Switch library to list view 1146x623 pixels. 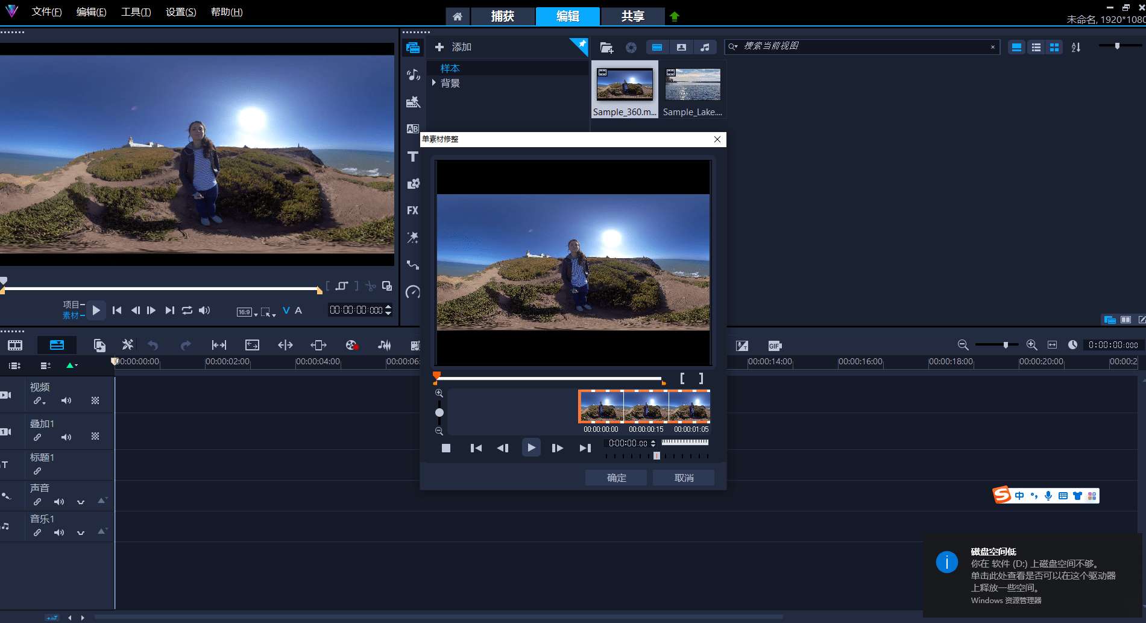[x=1036, y=47]
